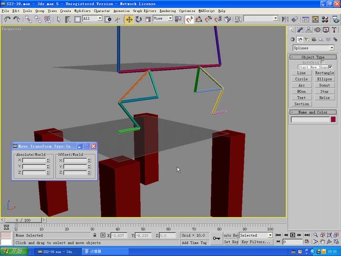Activate the Select and Link tool

28,19
